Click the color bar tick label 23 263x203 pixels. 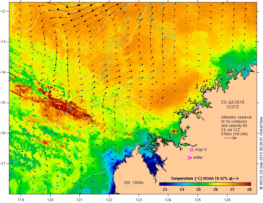(x=165, y=190)
